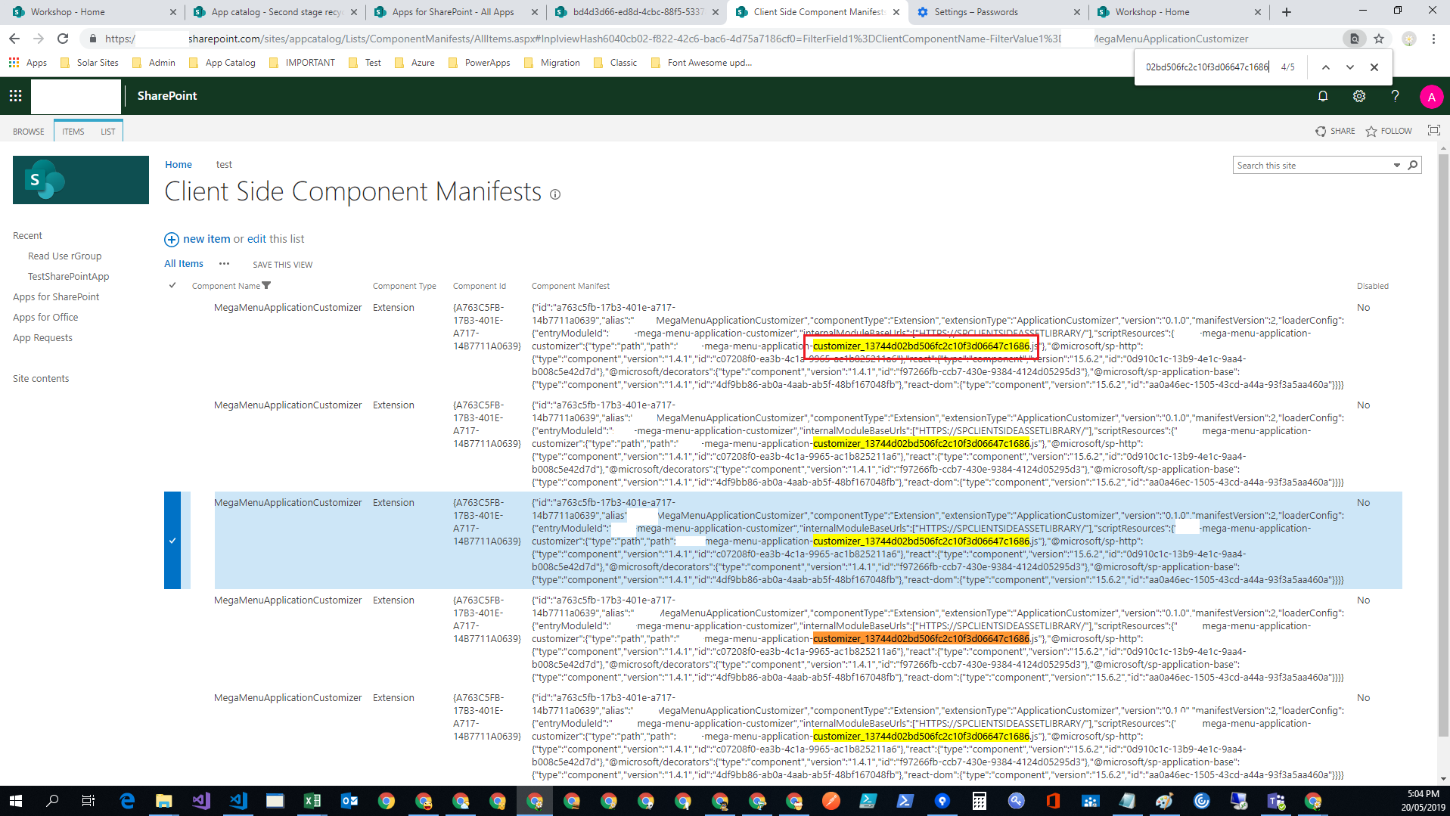1450x816 pixels.
Task: Open the view ellipsis menu
Action: coord(224,264)
